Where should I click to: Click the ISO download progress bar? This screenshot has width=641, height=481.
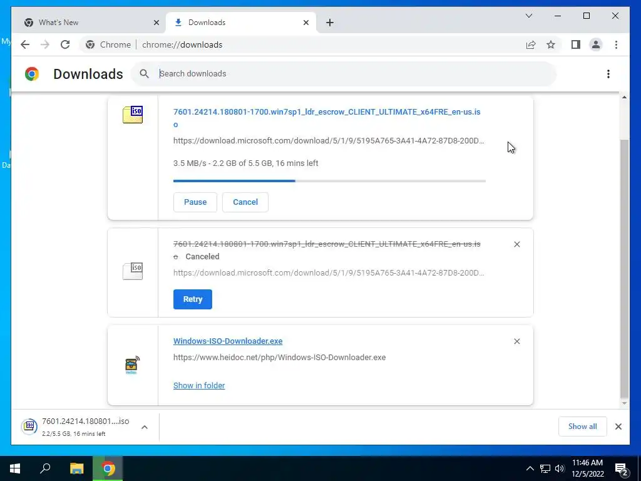point(329,181)
